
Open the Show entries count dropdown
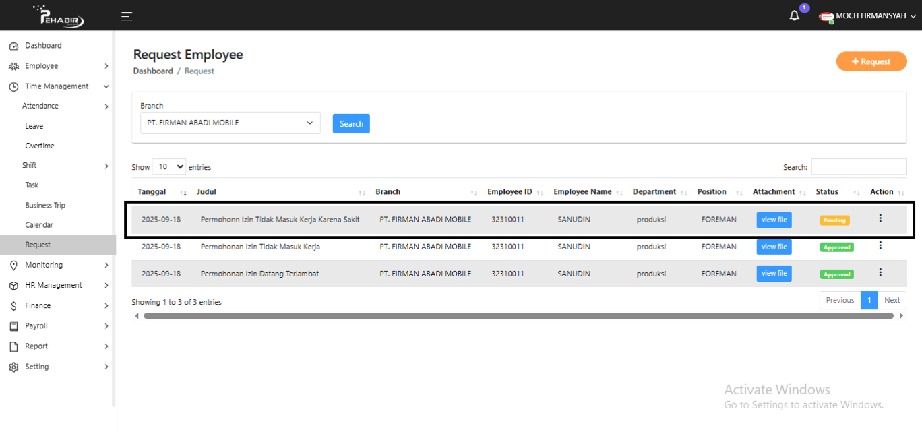[x=169, y=167]
